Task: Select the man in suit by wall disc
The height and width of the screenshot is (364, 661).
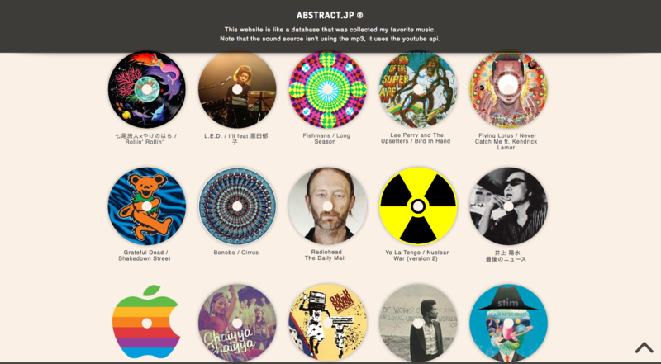Action: click(418, 323)
